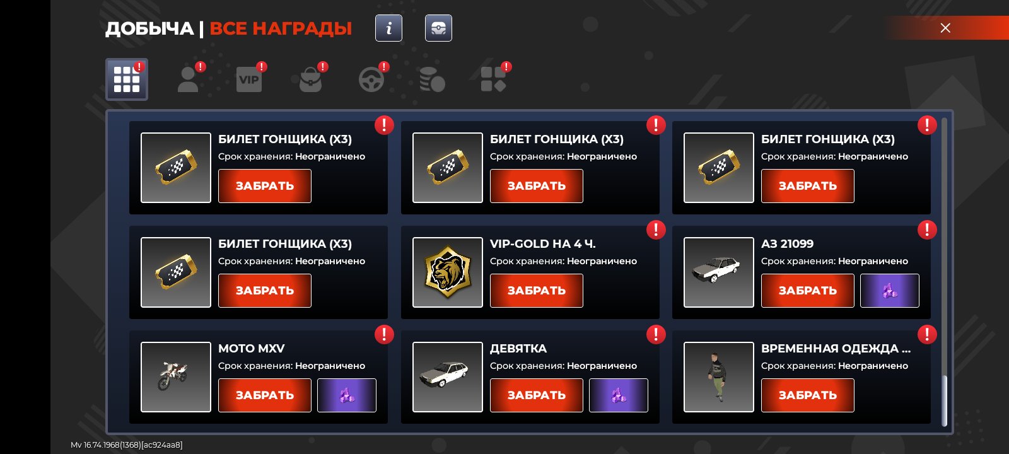Viewport: 1009px width, 454px height.
Task: Claim the МОТО MXV reward
Action: 265,395
